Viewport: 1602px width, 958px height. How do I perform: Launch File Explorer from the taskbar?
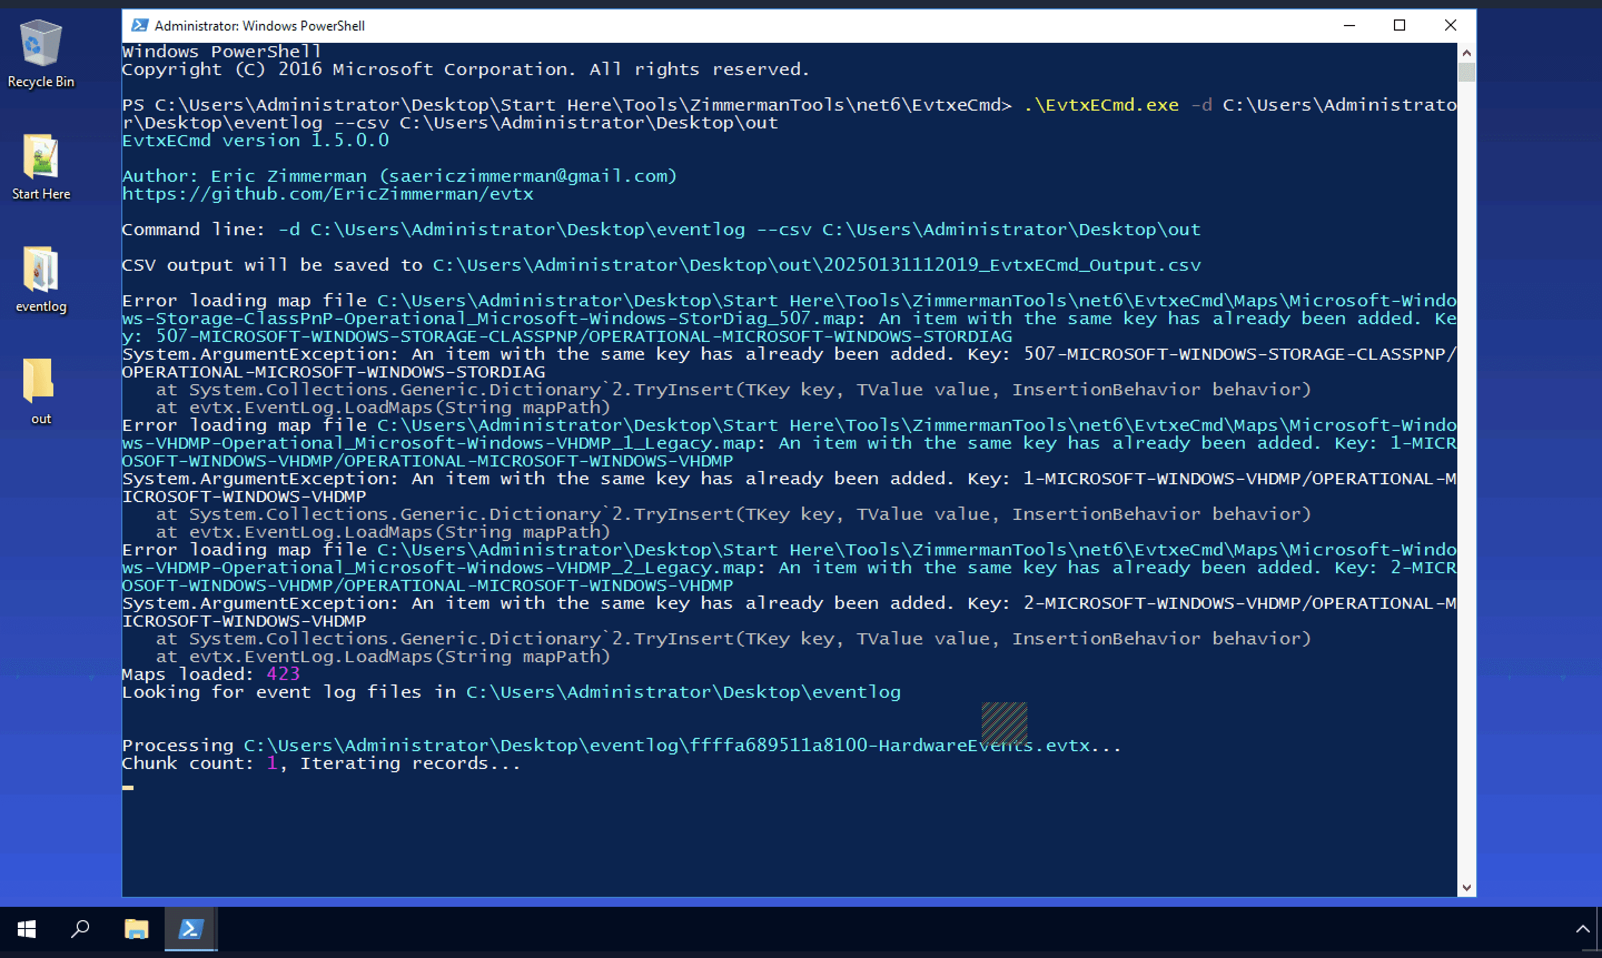coord(136,930)
